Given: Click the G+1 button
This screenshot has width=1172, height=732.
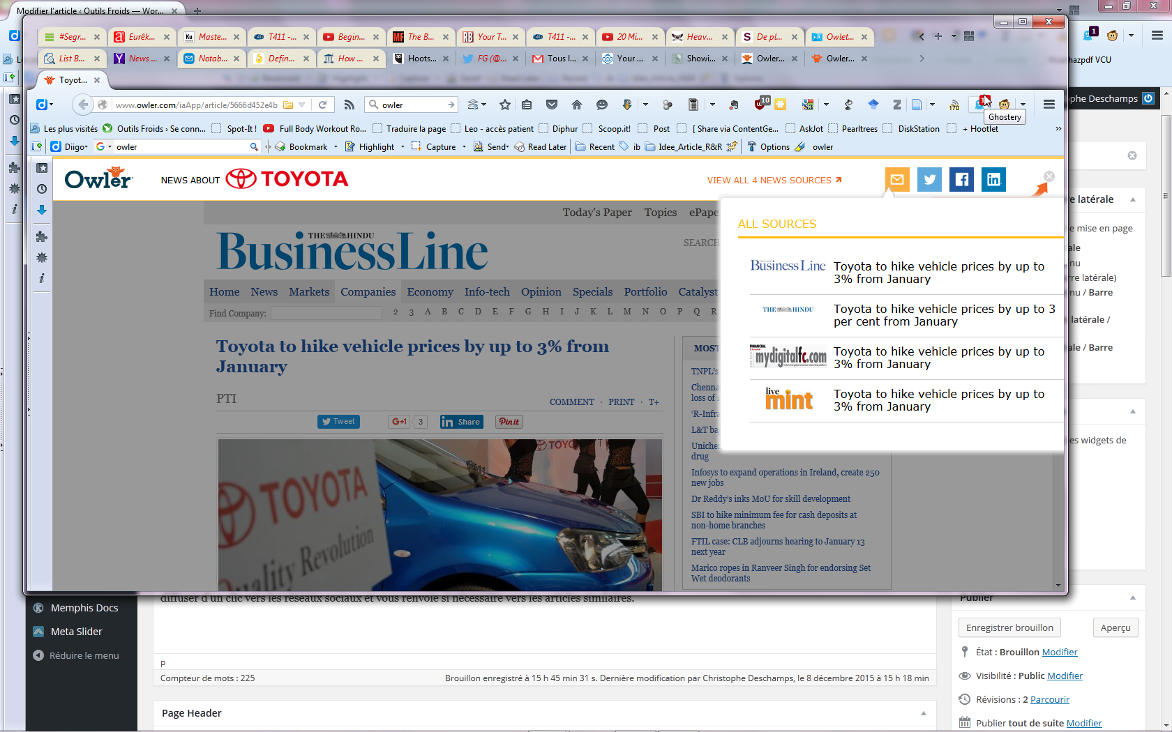Looking at the screenshot, I should (400, 422).
